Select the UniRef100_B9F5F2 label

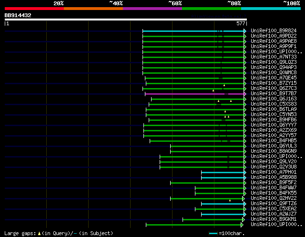pos(274,183)
